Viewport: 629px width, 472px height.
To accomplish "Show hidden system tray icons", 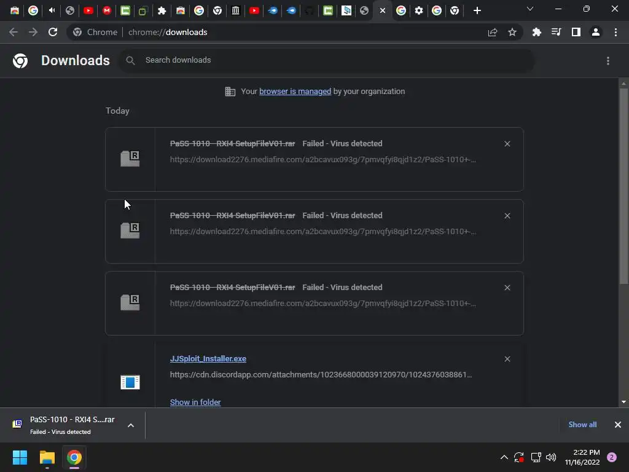I will pos(504,457).
